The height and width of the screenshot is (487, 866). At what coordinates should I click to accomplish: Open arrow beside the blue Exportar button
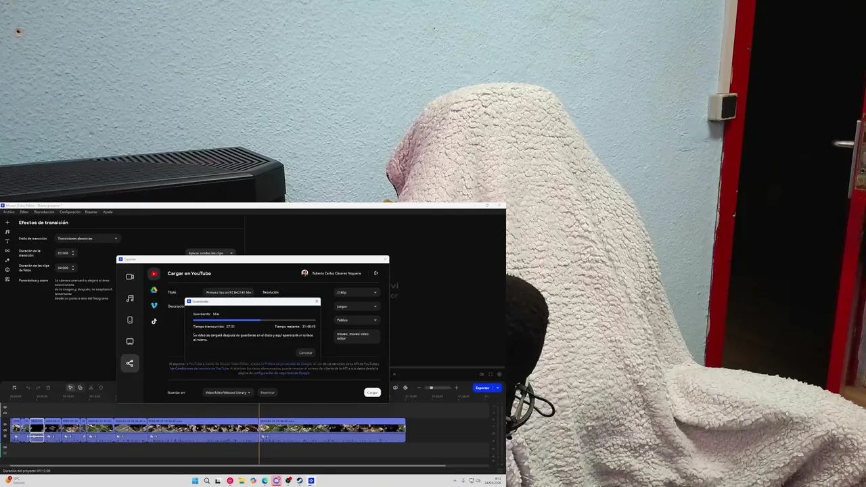point(497,388)
